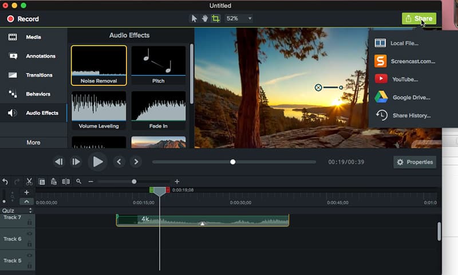Click the green playhead in-point handle
458x275 pixels.
pyautogui.click(x=151, y=190)
